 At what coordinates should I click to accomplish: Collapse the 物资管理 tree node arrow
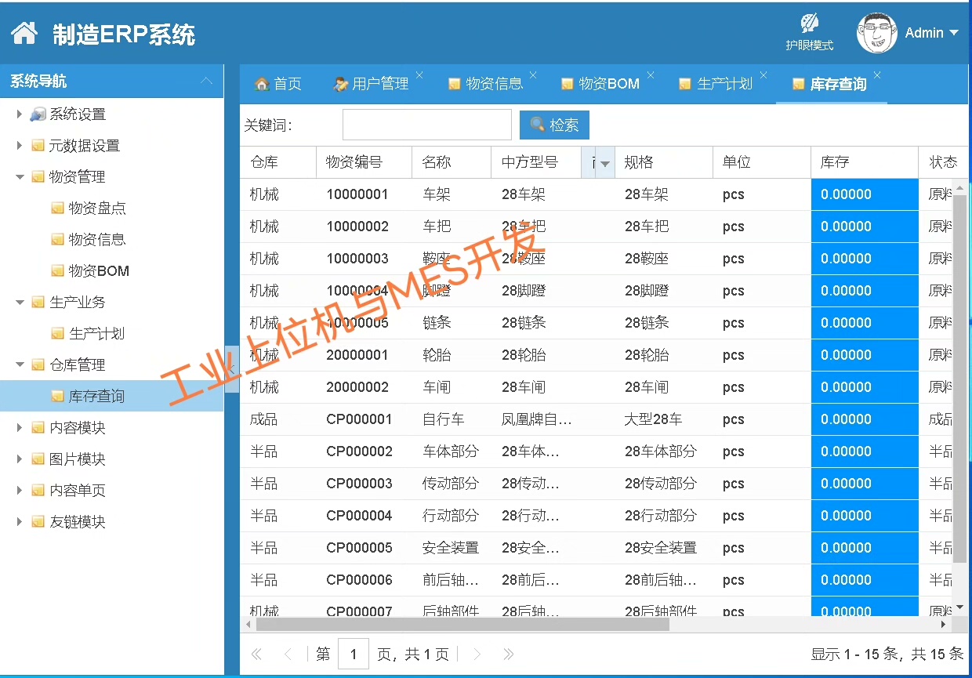pyautogui.click(x=20, y=177)
